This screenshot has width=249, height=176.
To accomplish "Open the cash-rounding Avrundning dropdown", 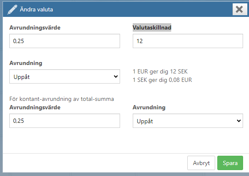I will [188, 121].
